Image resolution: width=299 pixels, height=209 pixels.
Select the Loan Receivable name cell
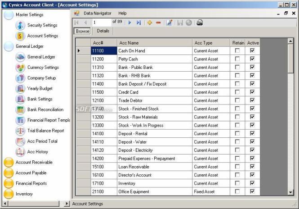click(x=155, y=167)
